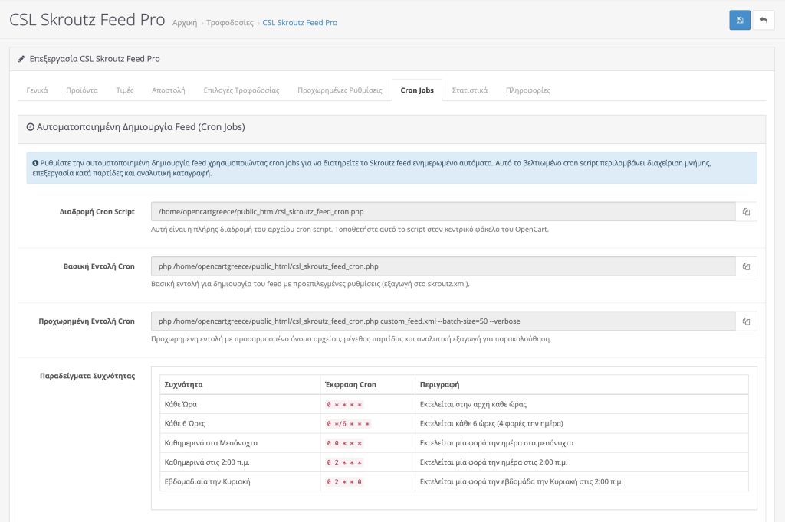The image size is (785, 522).
Task: Click the Παραδείγματα Συχνότητας label
Action: pyautogui.click(x=87, y=376)
